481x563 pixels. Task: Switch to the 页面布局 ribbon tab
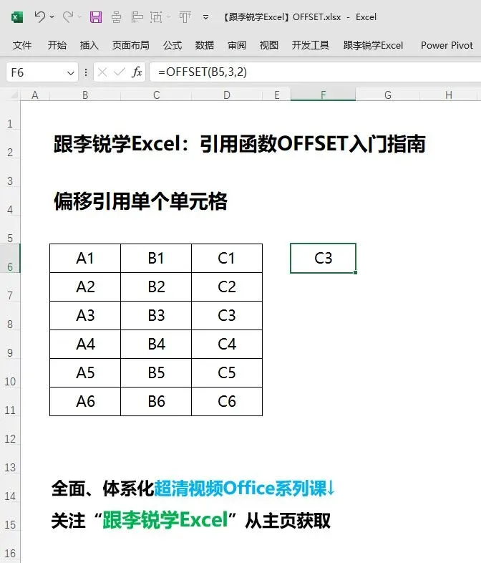pos(130,45)
